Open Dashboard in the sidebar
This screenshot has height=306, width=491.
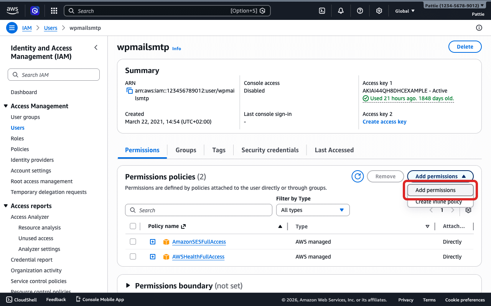[x=24, y=92]
